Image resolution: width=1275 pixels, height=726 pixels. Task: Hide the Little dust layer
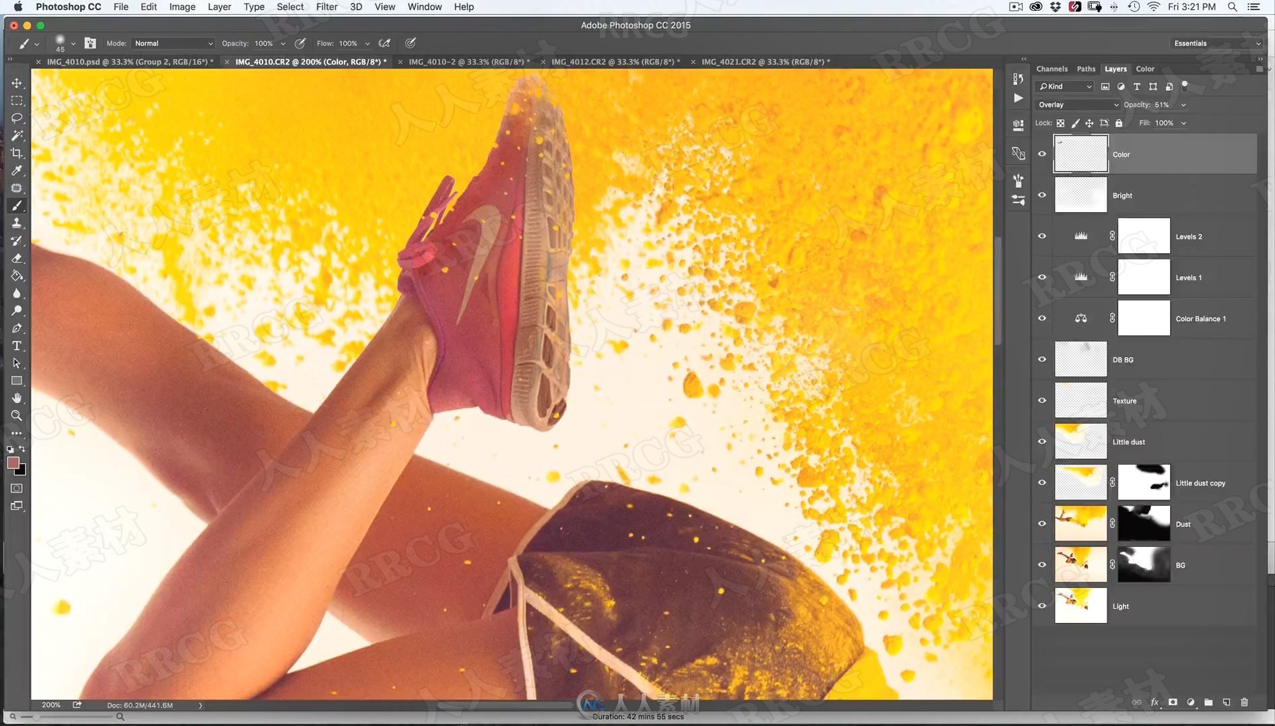1042,442
